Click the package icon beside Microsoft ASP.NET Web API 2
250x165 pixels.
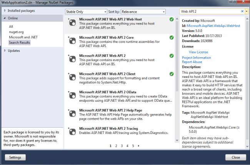click(x=72, y=59)
